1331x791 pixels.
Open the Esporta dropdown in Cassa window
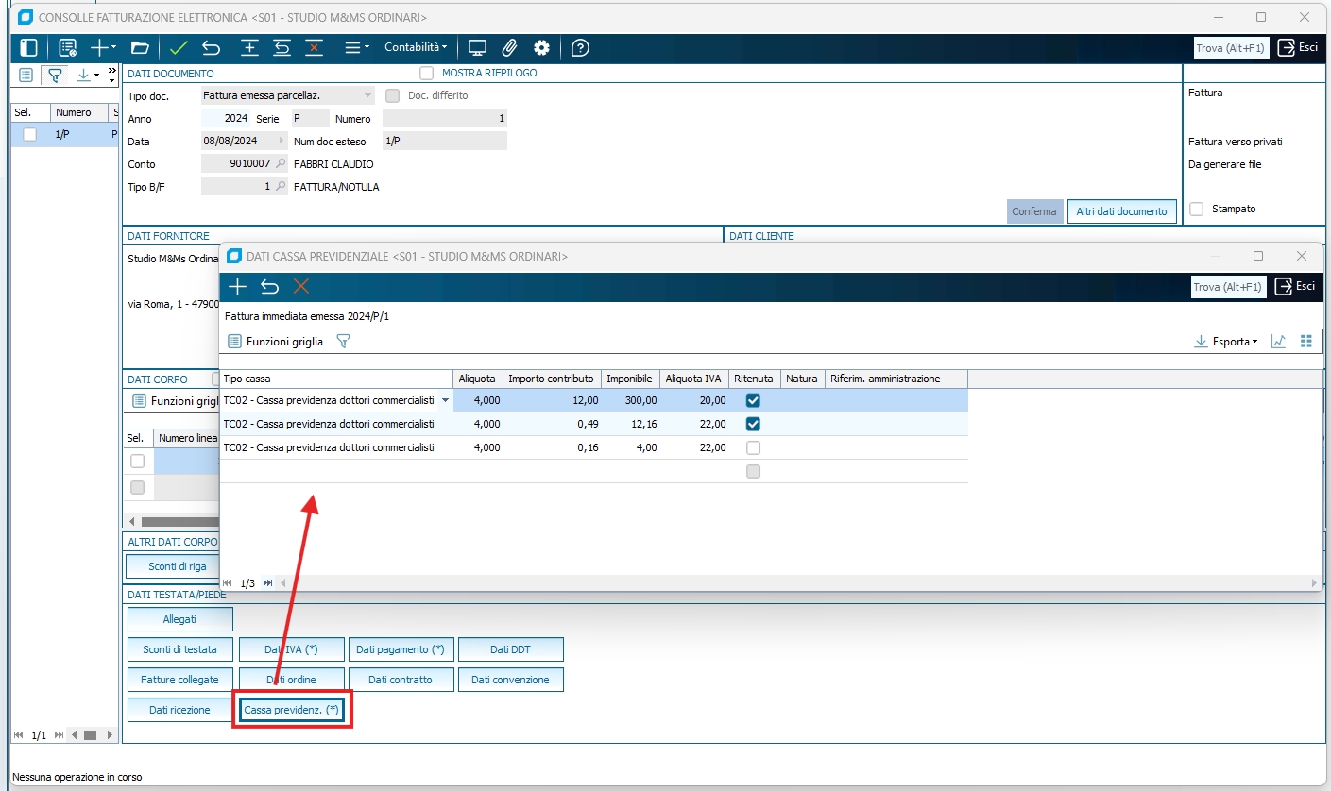click(1226, 342)
